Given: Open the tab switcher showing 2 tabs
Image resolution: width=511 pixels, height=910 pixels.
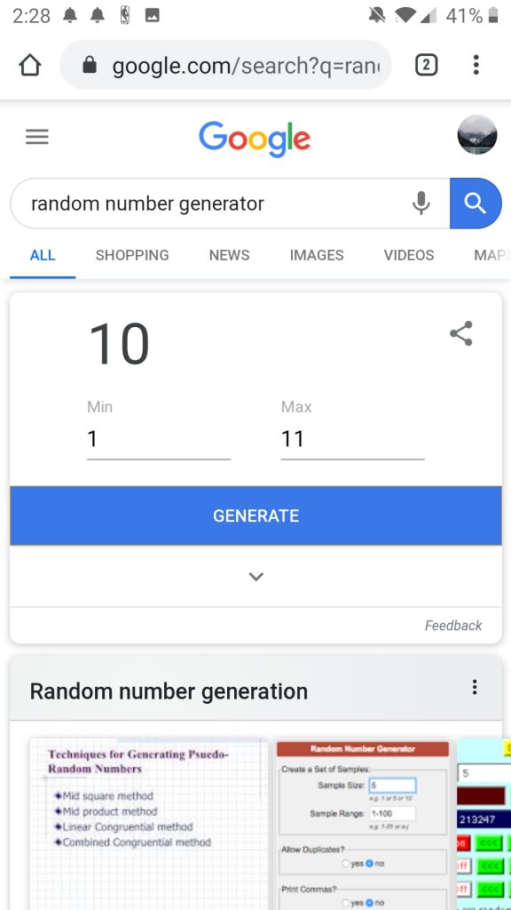Looking at the screenshot, I should (426, 65).
